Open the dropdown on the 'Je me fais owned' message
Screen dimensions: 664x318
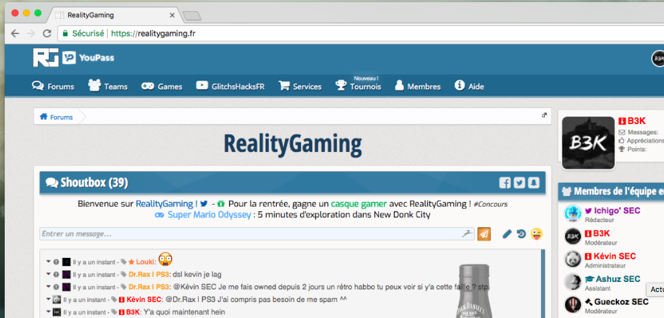(48, 287)
